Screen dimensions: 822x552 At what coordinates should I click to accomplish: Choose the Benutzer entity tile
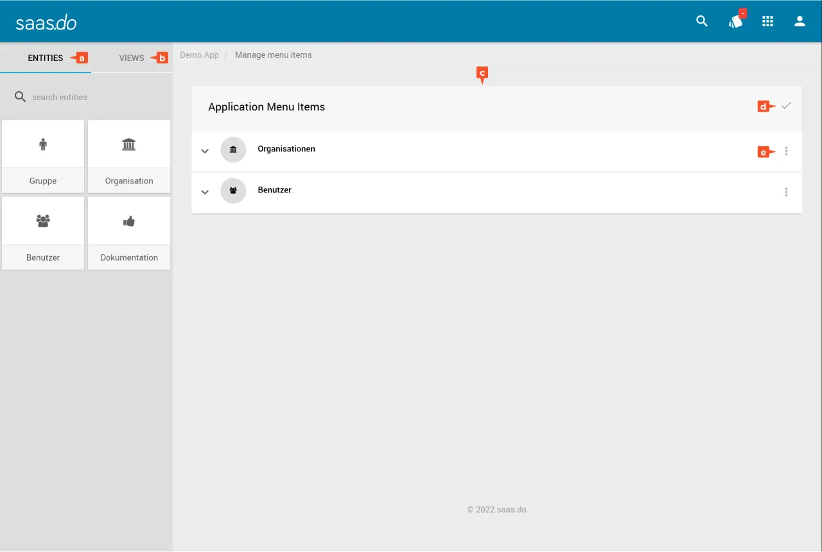[x=43, y=233]
